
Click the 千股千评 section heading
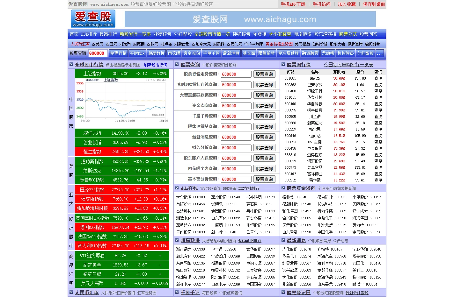pos(190,293)
